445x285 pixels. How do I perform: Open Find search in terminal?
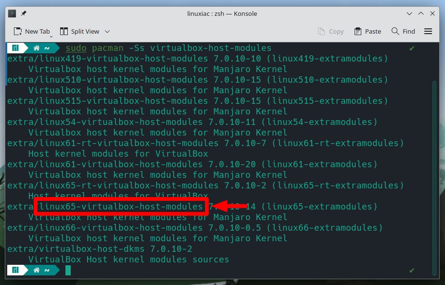pos(403,31)
